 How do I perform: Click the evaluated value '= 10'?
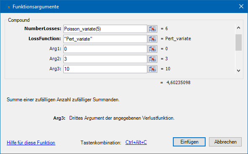(165, 69)
